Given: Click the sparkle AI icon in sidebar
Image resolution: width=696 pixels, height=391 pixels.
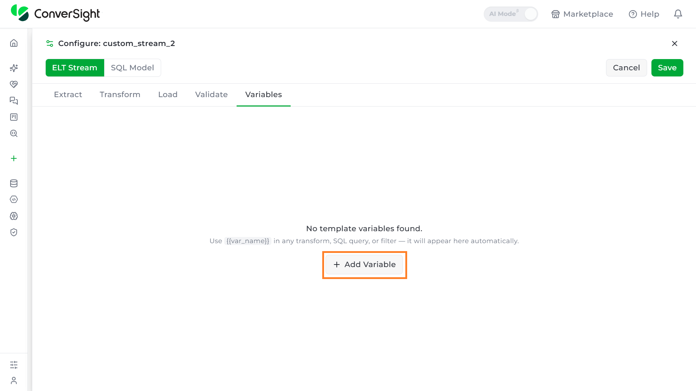Looking at the screenshot, I should [14, 68].
